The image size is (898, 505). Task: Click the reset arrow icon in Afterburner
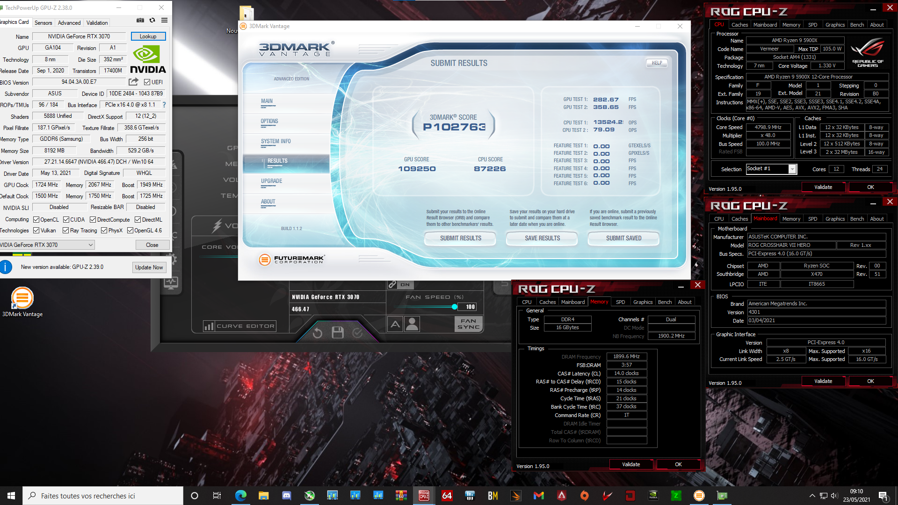(318, 333)
